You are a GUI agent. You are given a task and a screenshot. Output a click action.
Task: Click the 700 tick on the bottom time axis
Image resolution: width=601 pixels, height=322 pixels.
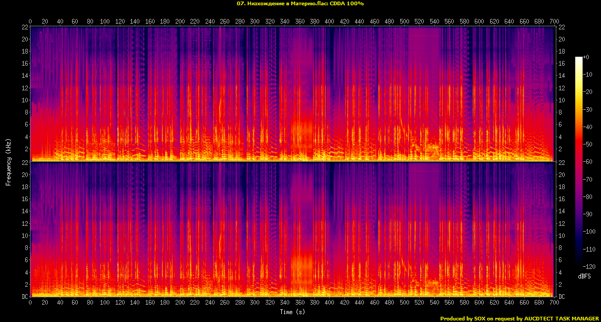pos(554,303)
